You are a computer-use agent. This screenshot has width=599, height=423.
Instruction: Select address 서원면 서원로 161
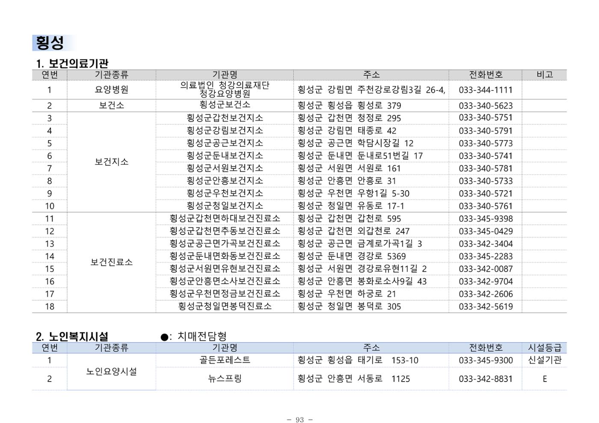tap(364, 168)
